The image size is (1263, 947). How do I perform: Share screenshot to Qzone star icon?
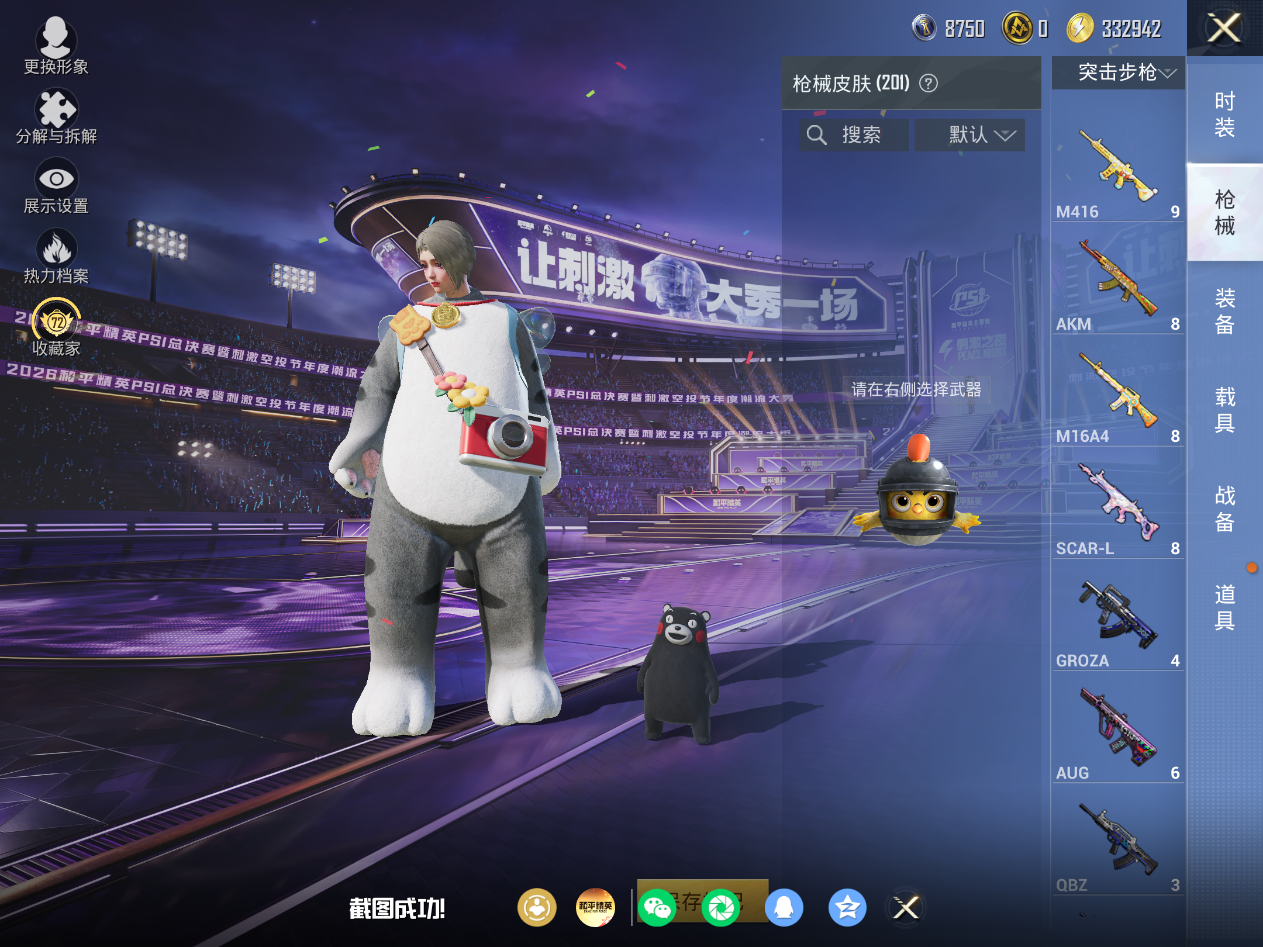pyautogui.click(x=847, y=907)
